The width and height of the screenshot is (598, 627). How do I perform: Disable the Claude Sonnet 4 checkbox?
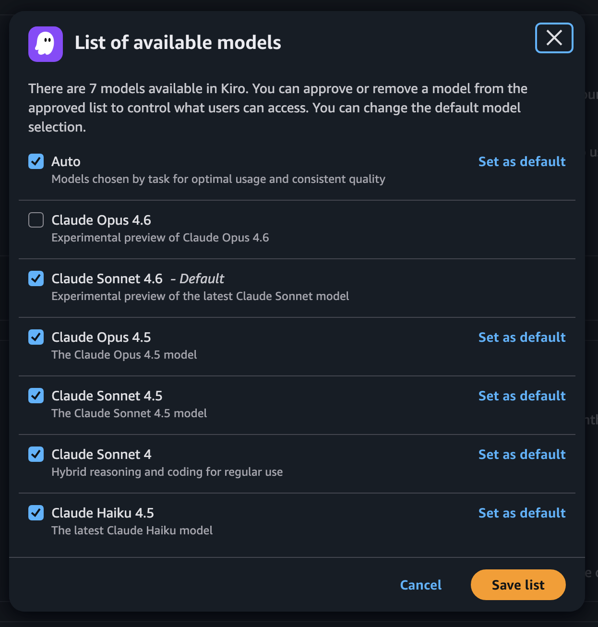tap(36, 454)
